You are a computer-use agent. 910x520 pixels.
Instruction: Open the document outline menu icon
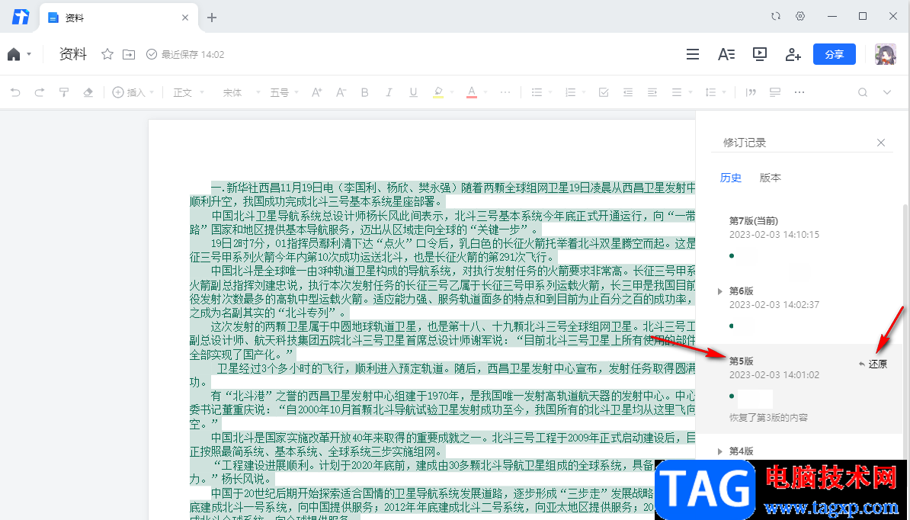[692, 55]
